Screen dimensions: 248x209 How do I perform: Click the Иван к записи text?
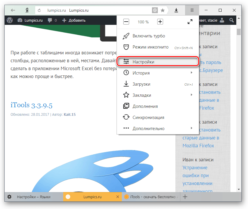point(198,160)
